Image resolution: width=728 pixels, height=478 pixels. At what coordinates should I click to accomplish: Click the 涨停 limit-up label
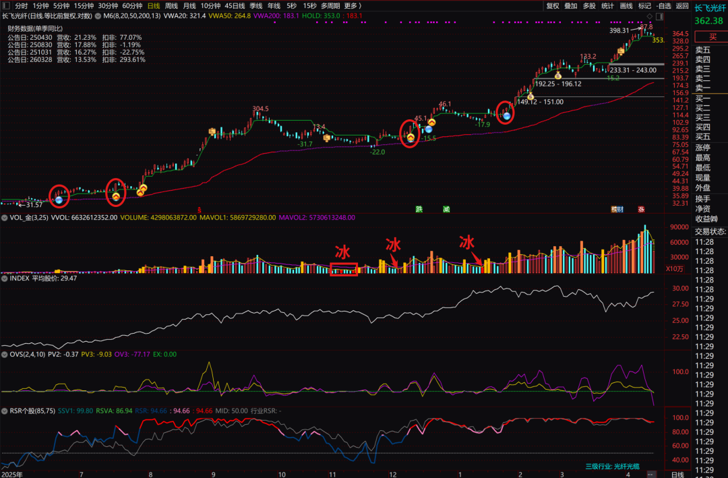pyautogui.click(x=703, y=148)
